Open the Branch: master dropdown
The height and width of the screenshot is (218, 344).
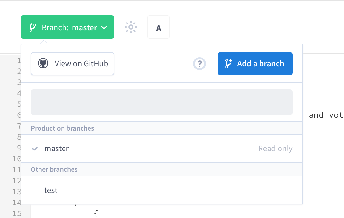[67, 27]
